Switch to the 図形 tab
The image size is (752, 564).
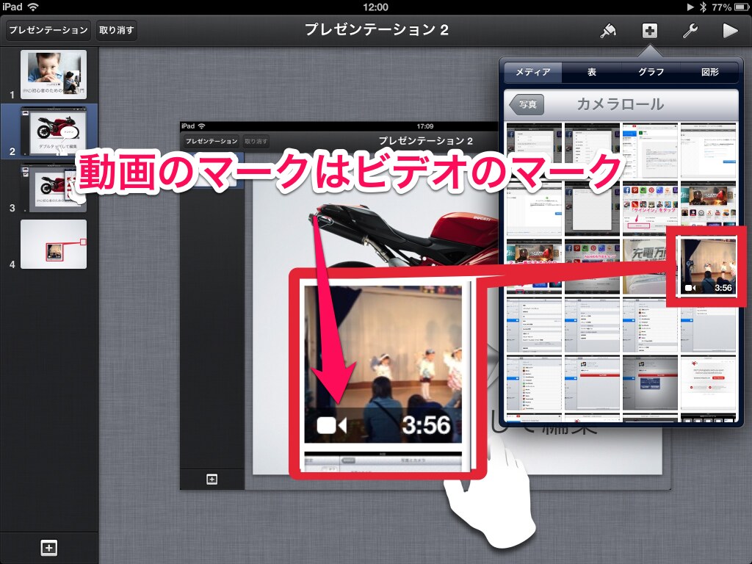(x=709, y=72)
